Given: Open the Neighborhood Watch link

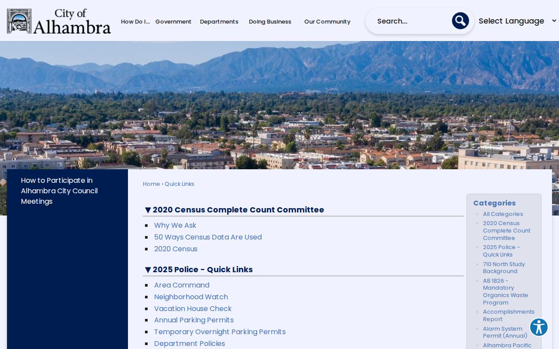Looking at the screenshot, I should [191, 297].
